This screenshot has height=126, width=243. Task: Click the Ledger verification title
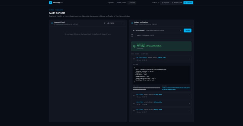141,22
